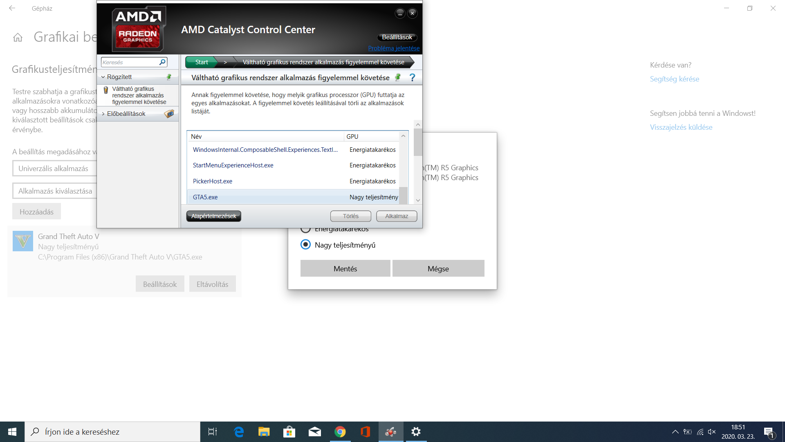
Task: Open Task View on taskbar
Action: pos(213,432)
